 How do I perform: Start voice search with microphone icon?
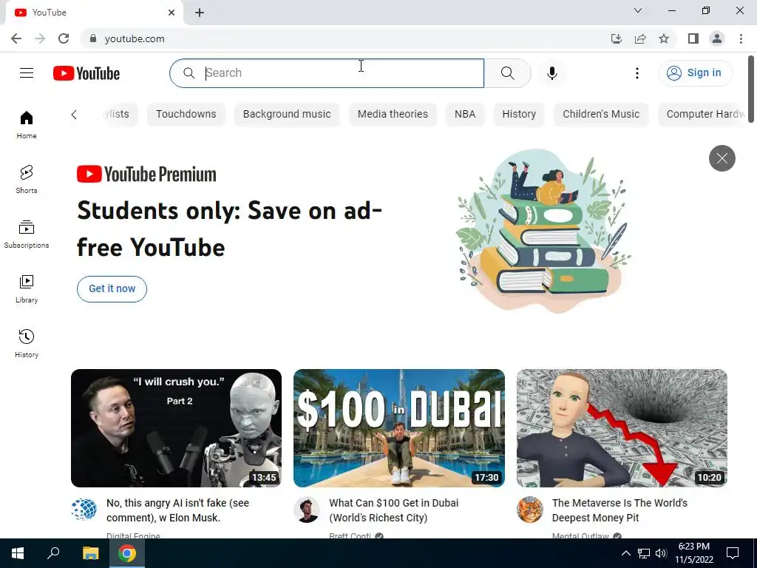(552, 73)
